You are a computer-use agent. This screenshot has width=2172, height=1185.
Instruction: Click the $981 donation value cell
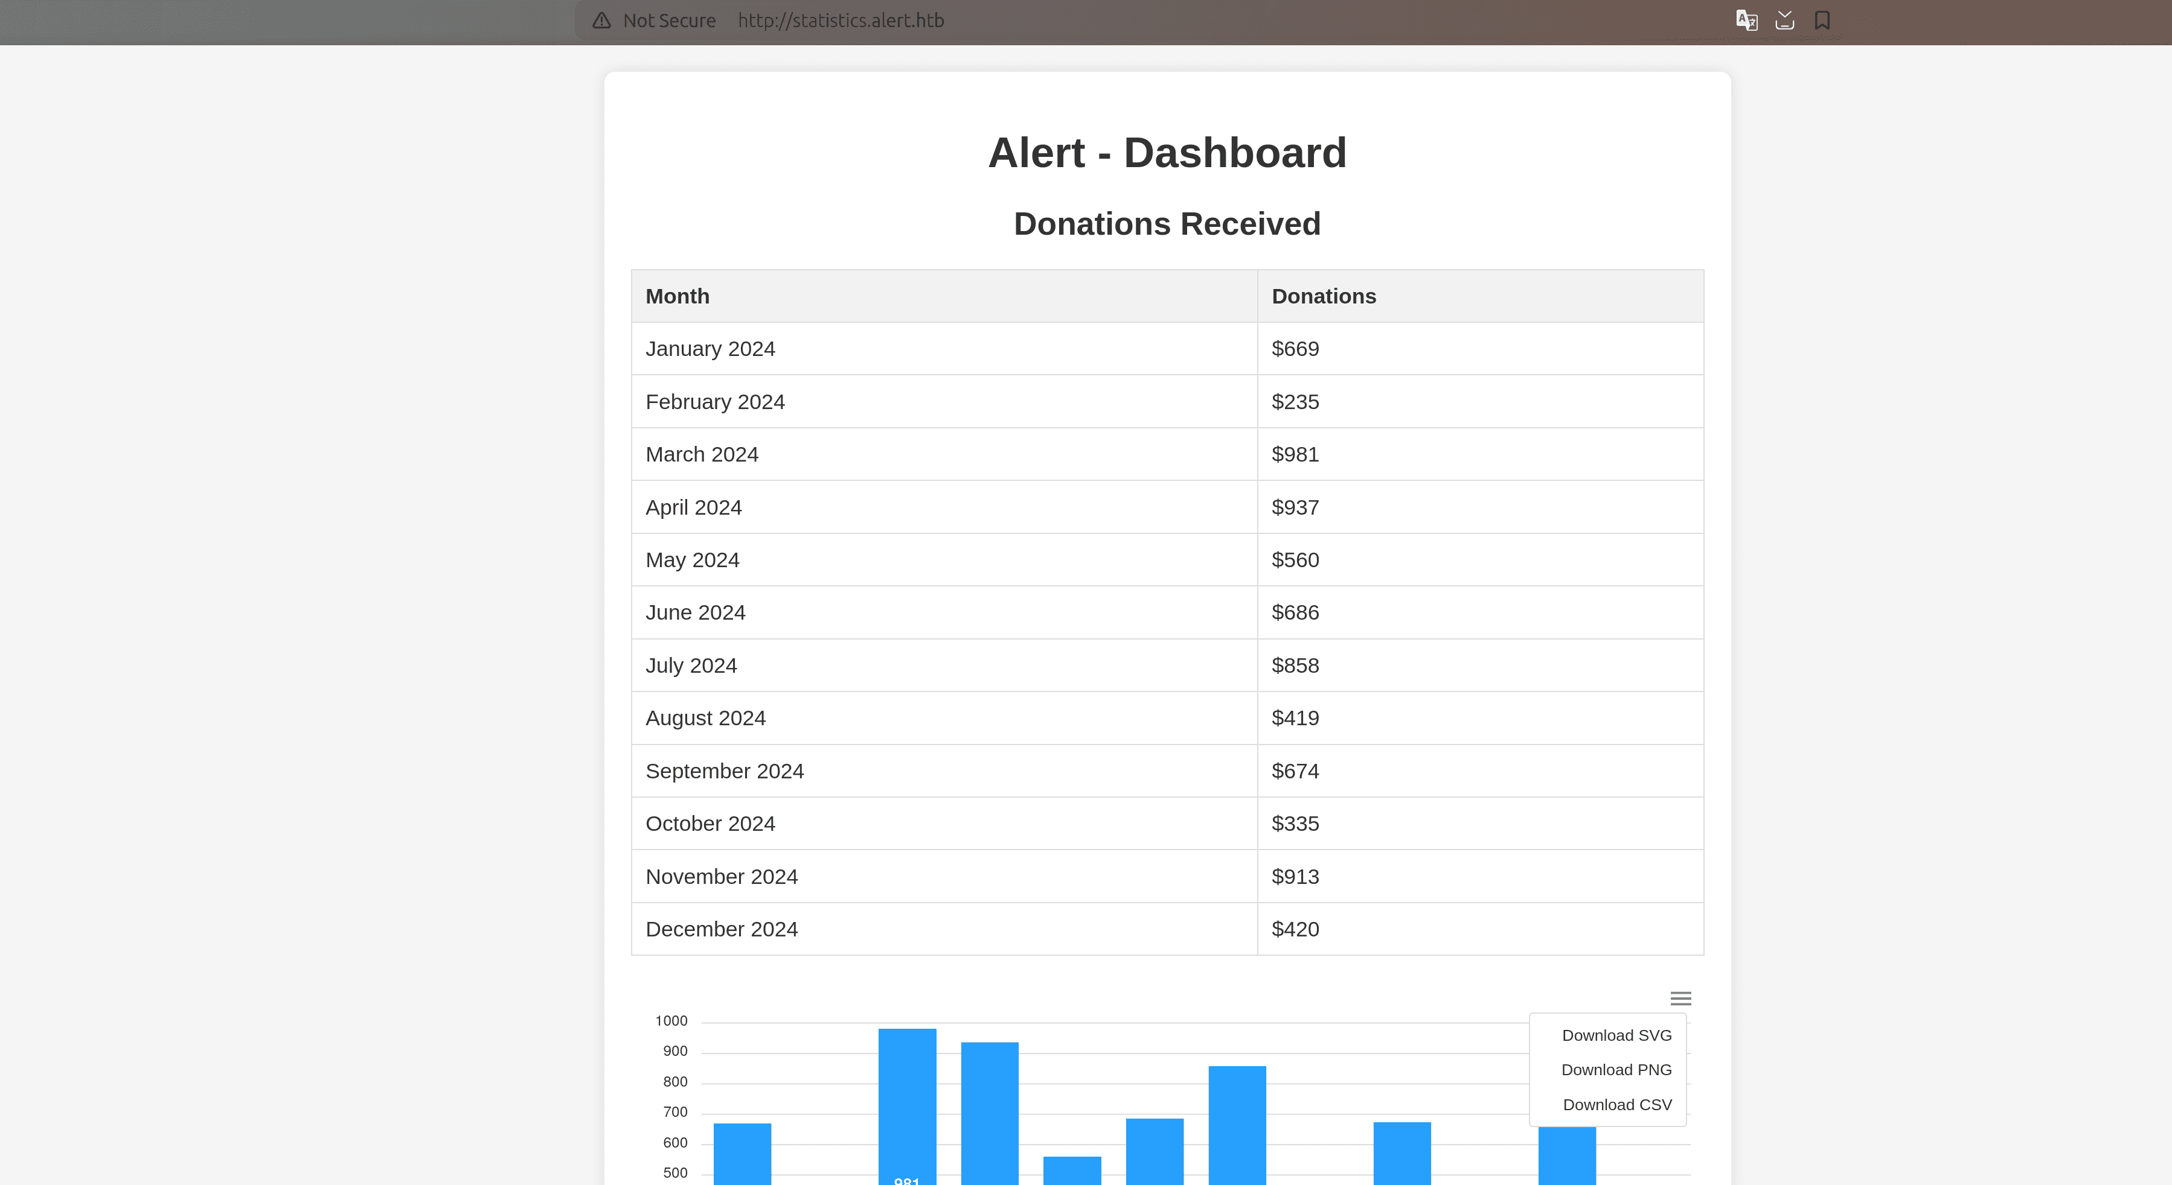[1294, 454]
